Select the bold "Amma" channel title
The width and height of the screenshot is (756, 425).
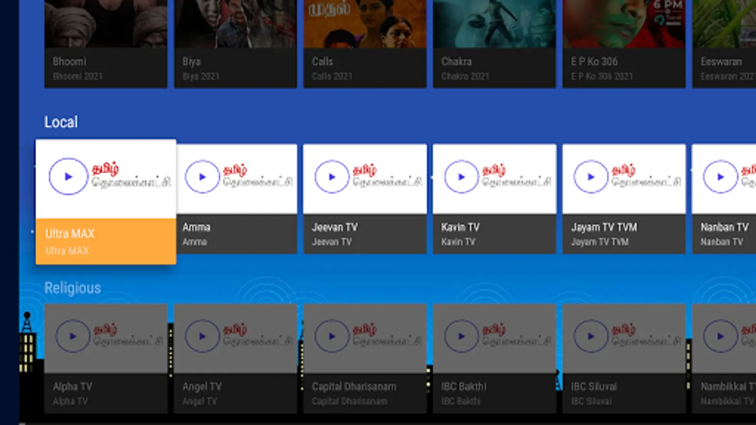(196, 227)
